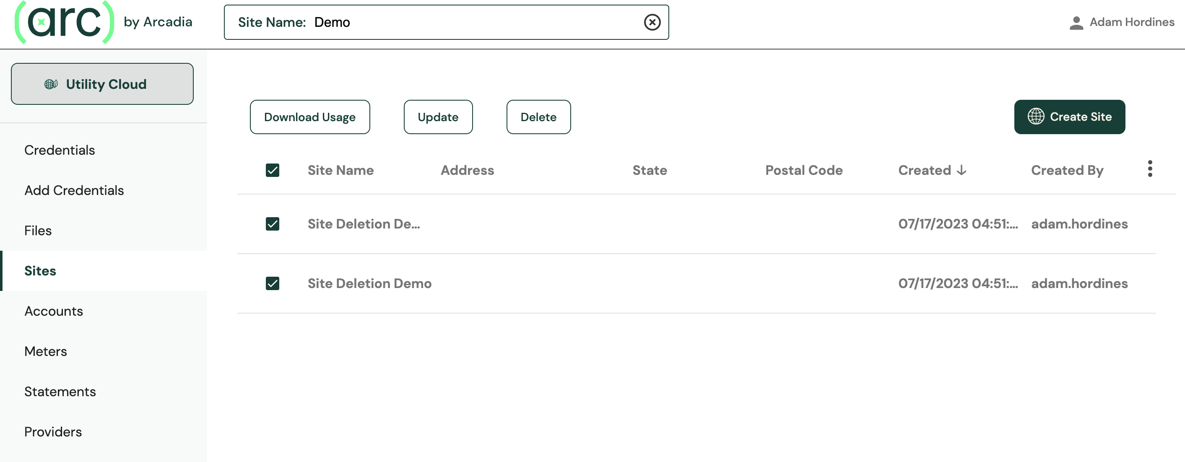The width and height of the screenshot is (1185, 462).
Task: Clear the Site Name search filter
Action: point(652,22)
